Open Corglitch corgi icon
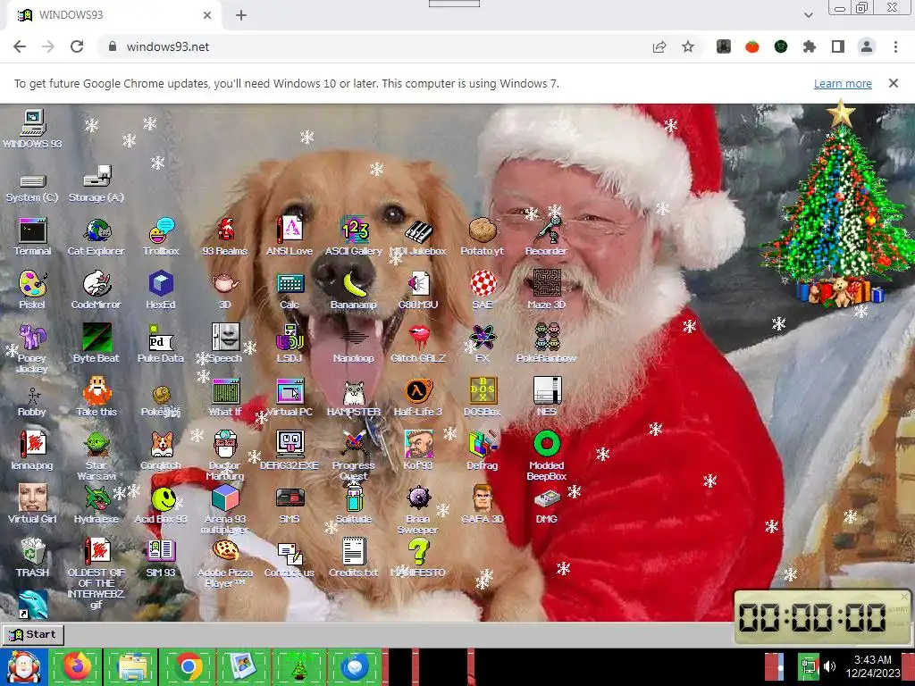Screen dimensions: 915x686 [x=161, y=450]
